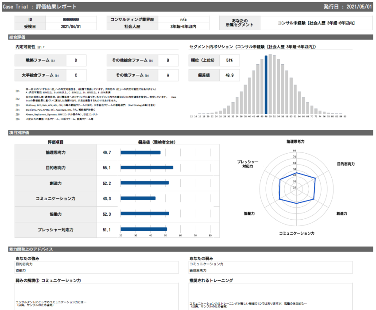The width and height of the screenshot is (376, 310).
Task: Select the コミュニケーション力 score bar
Action: (x=138, y=198)
